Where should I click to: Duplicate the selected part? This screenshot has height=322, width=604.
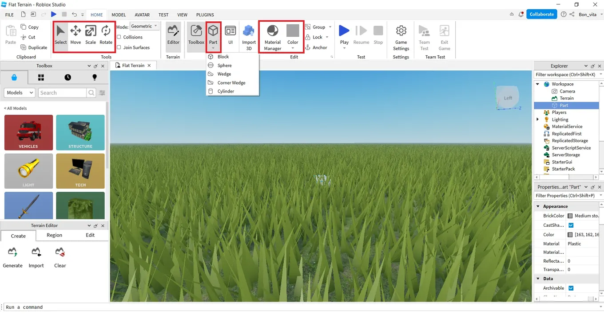tap(33, 47)
